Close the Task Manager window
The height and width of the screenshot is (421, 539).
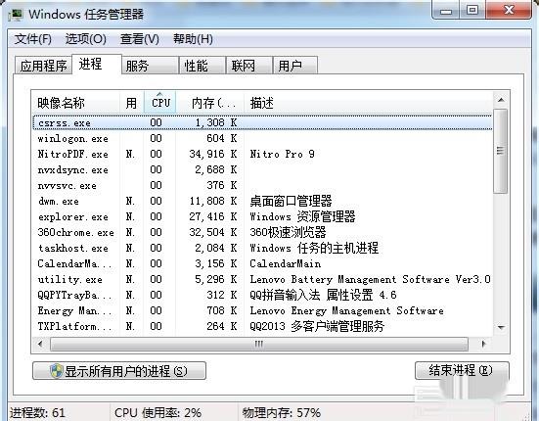tap(509, 11)
